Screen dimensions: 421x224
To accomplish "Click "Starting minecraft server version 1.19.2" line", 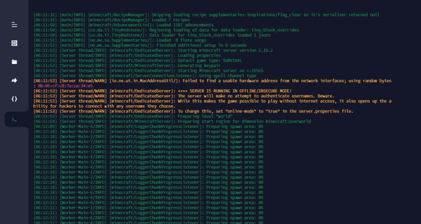I will (153, 51).
